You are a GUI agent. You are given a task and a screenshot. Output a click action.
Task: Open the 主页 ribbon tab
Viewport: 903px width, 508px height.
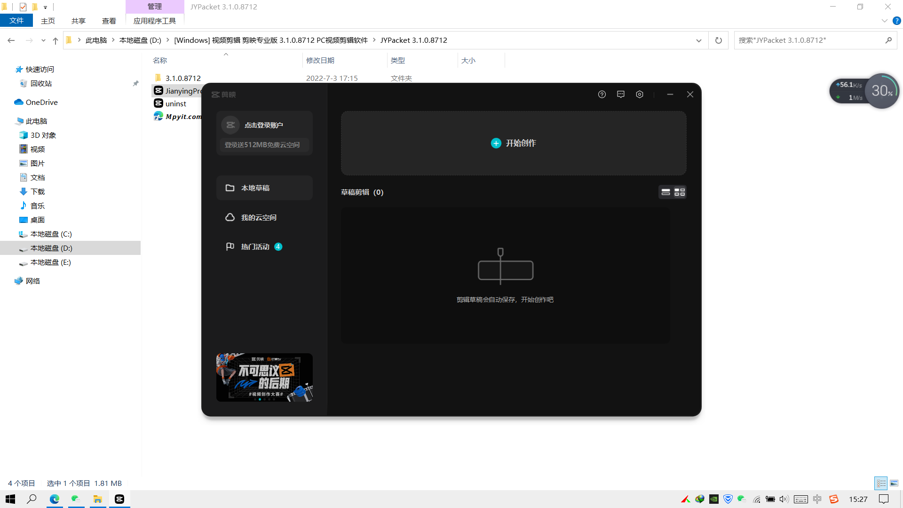pyautogui.click(x=48, y=21)
